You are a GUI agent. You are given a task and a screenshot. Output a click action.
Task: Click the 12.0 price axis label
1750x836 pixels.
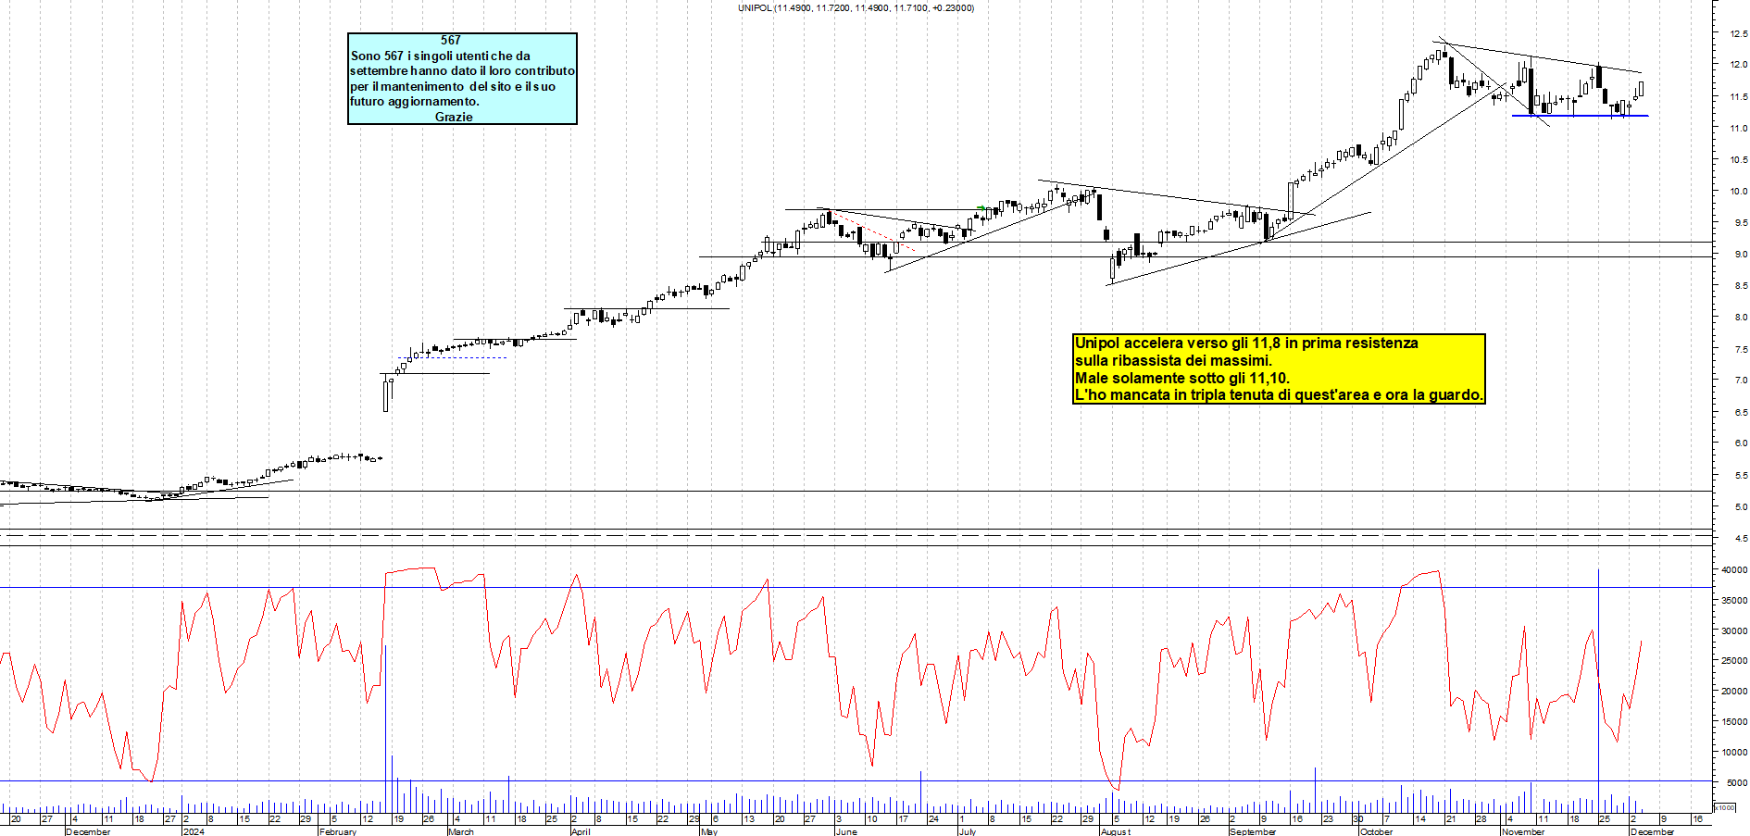point(1738,66)
